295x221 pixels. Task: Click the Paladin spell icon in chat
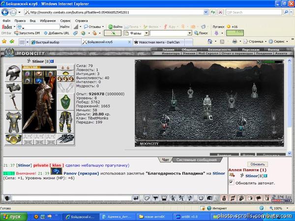57,171
